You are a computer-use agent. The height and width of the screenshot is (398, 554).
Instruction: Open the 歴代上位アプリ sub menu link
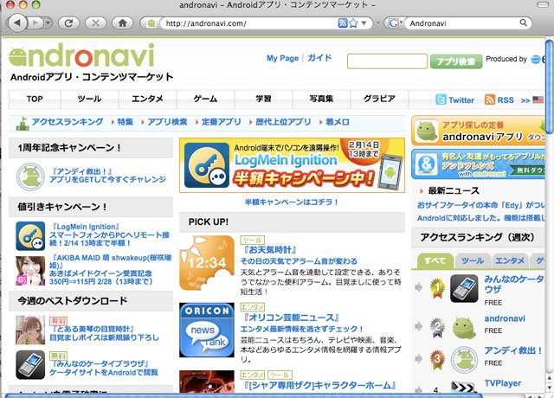(x=283, y=122)
